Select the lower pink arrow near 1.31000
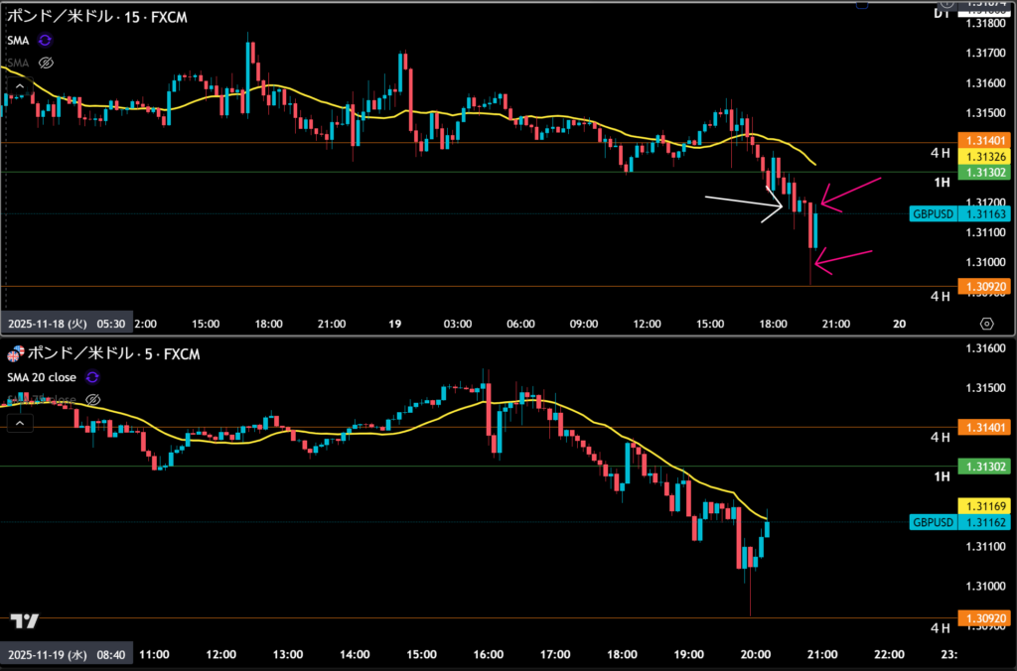 [x=843, y=258]
